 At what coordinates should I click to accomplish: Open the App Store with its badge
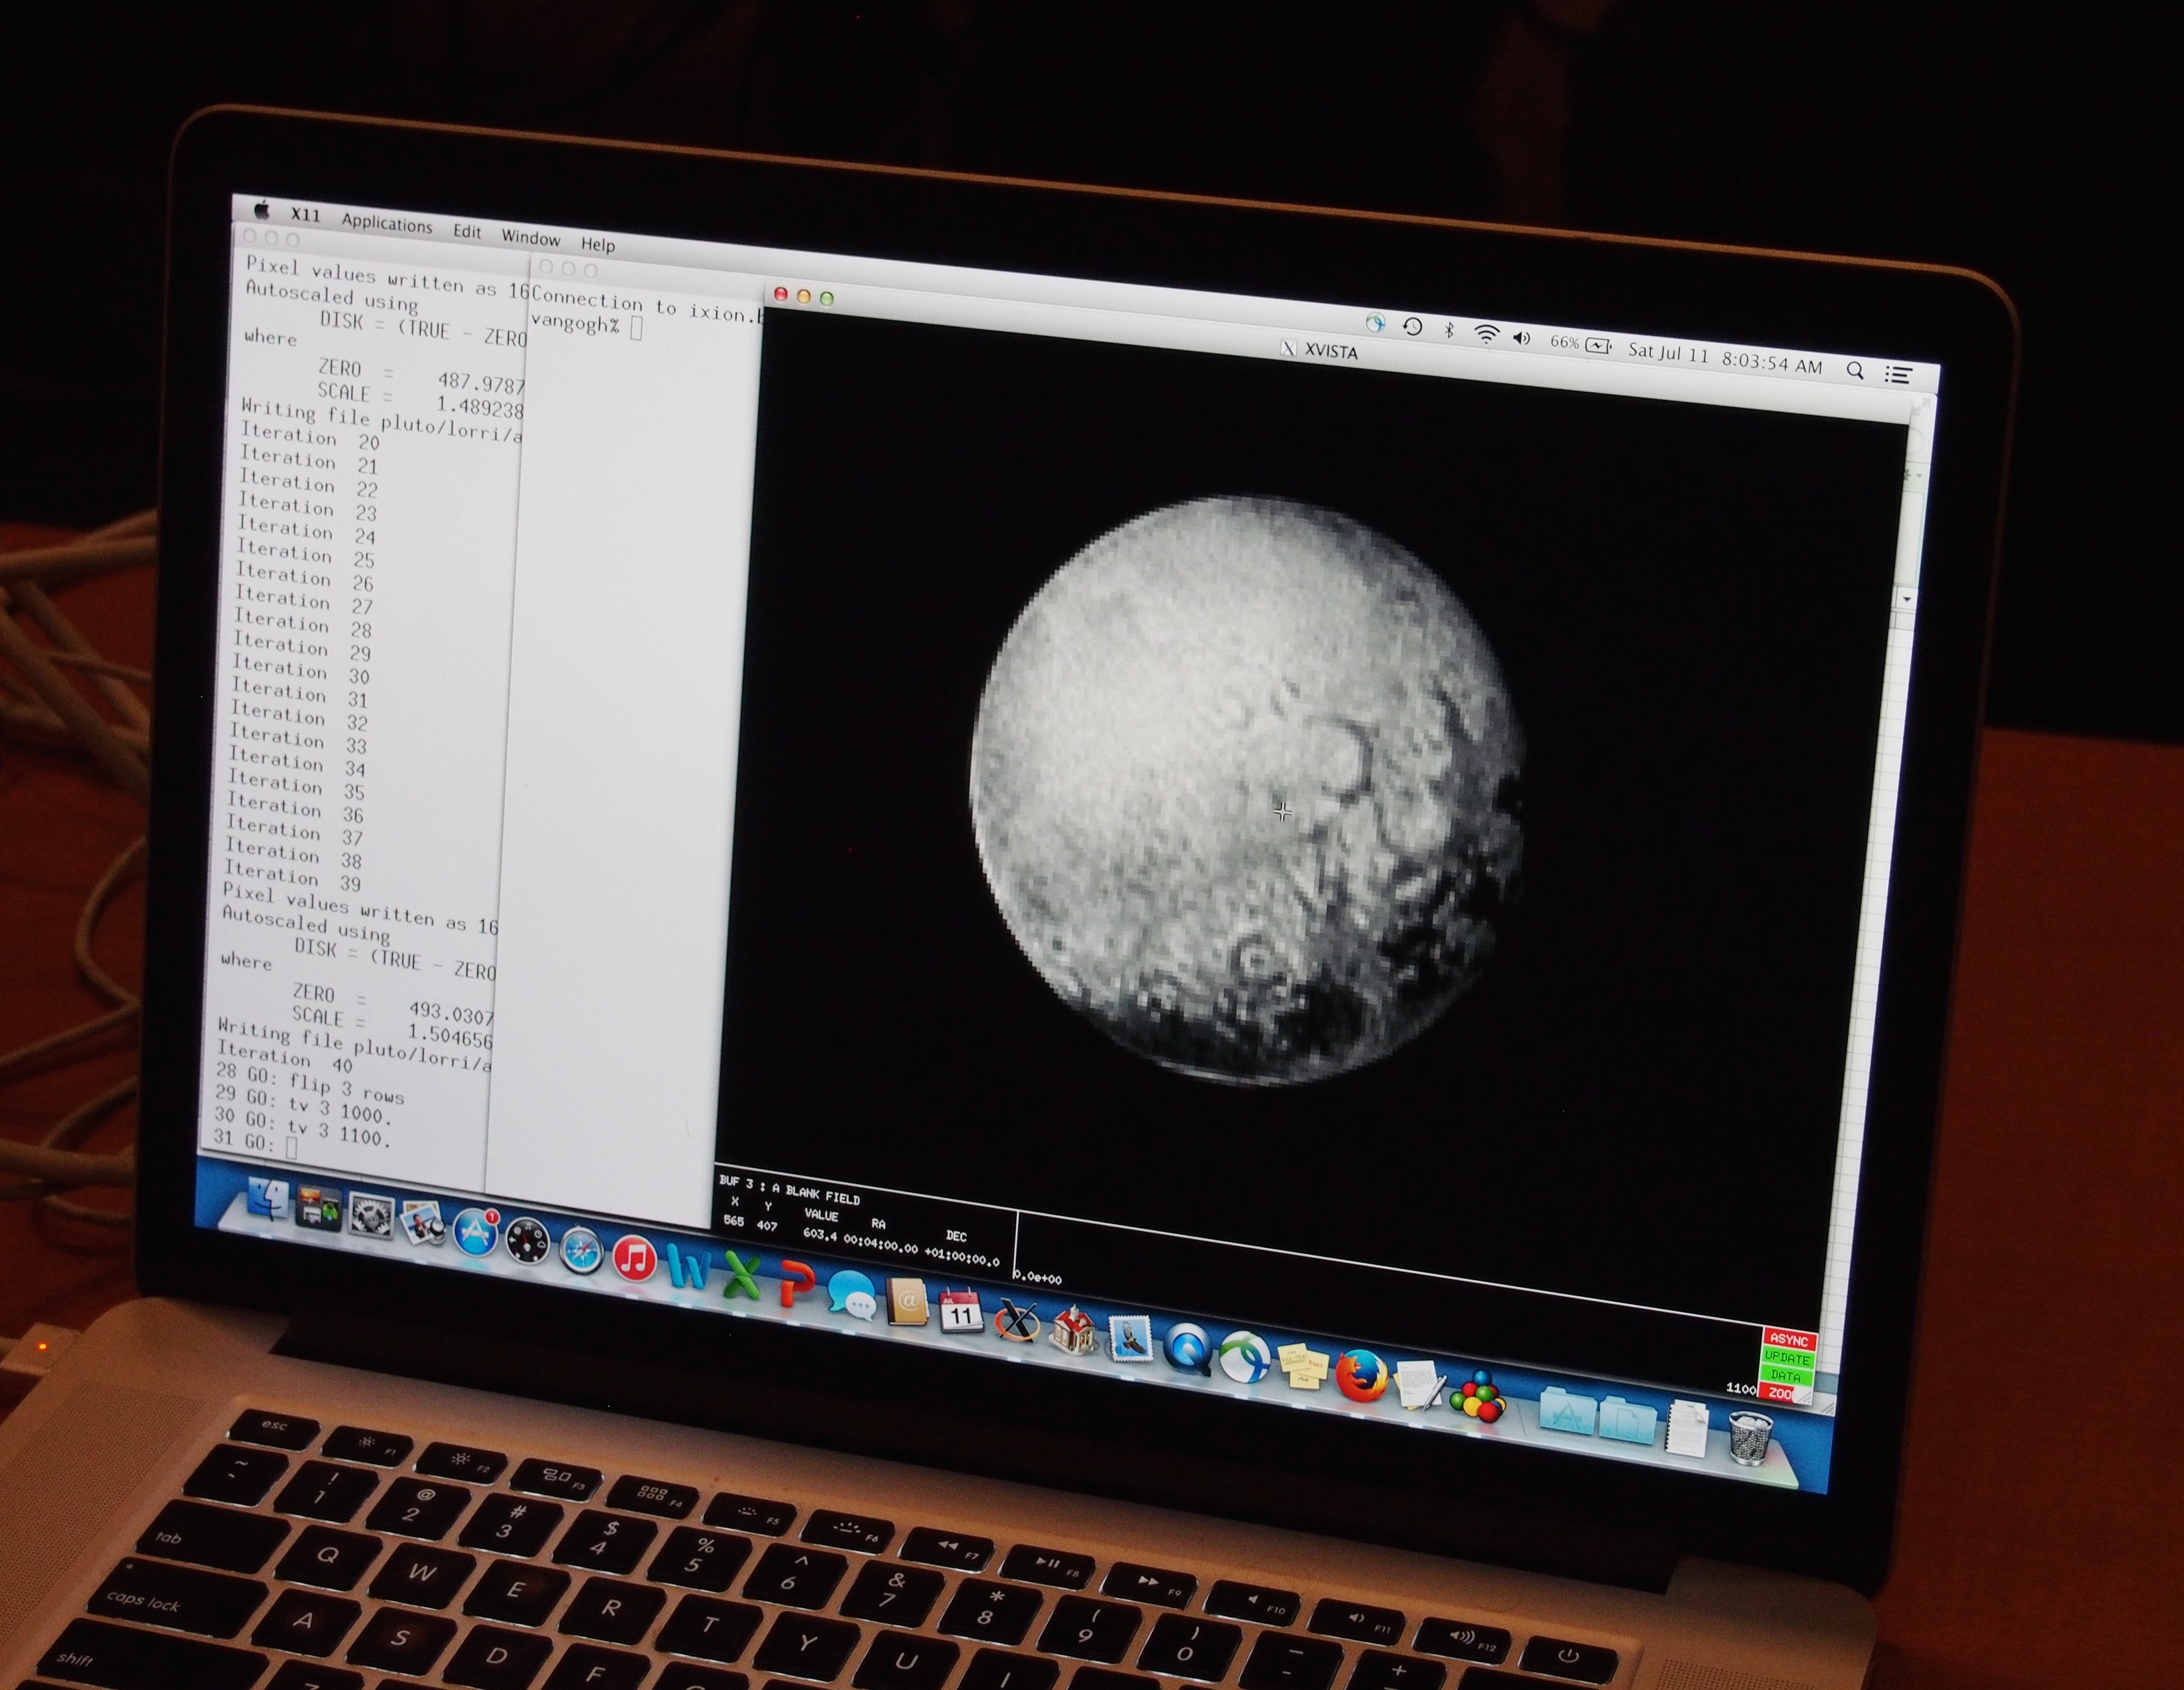(476, 1233)
